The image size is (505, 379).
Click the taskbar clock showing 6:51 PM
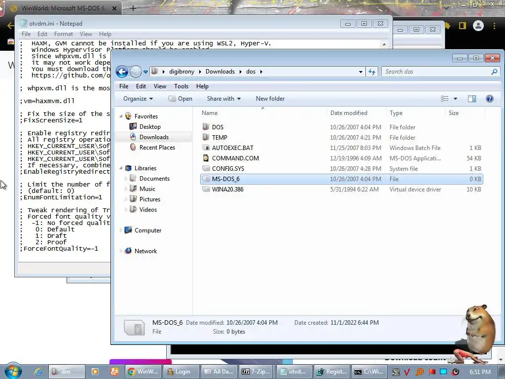click(480, 372)
